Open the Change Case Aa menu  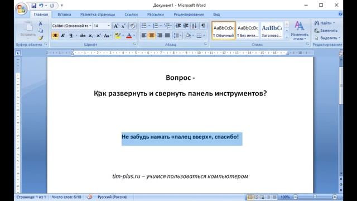[x=107, y=35]
